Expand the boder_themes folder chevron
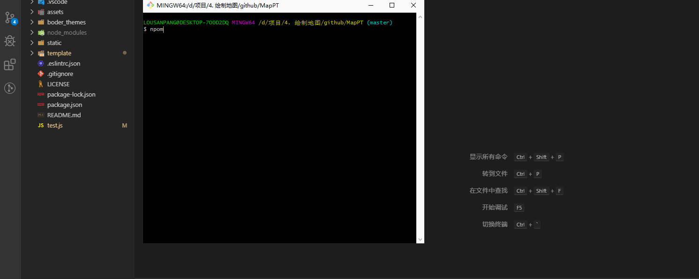 point(32,22)
